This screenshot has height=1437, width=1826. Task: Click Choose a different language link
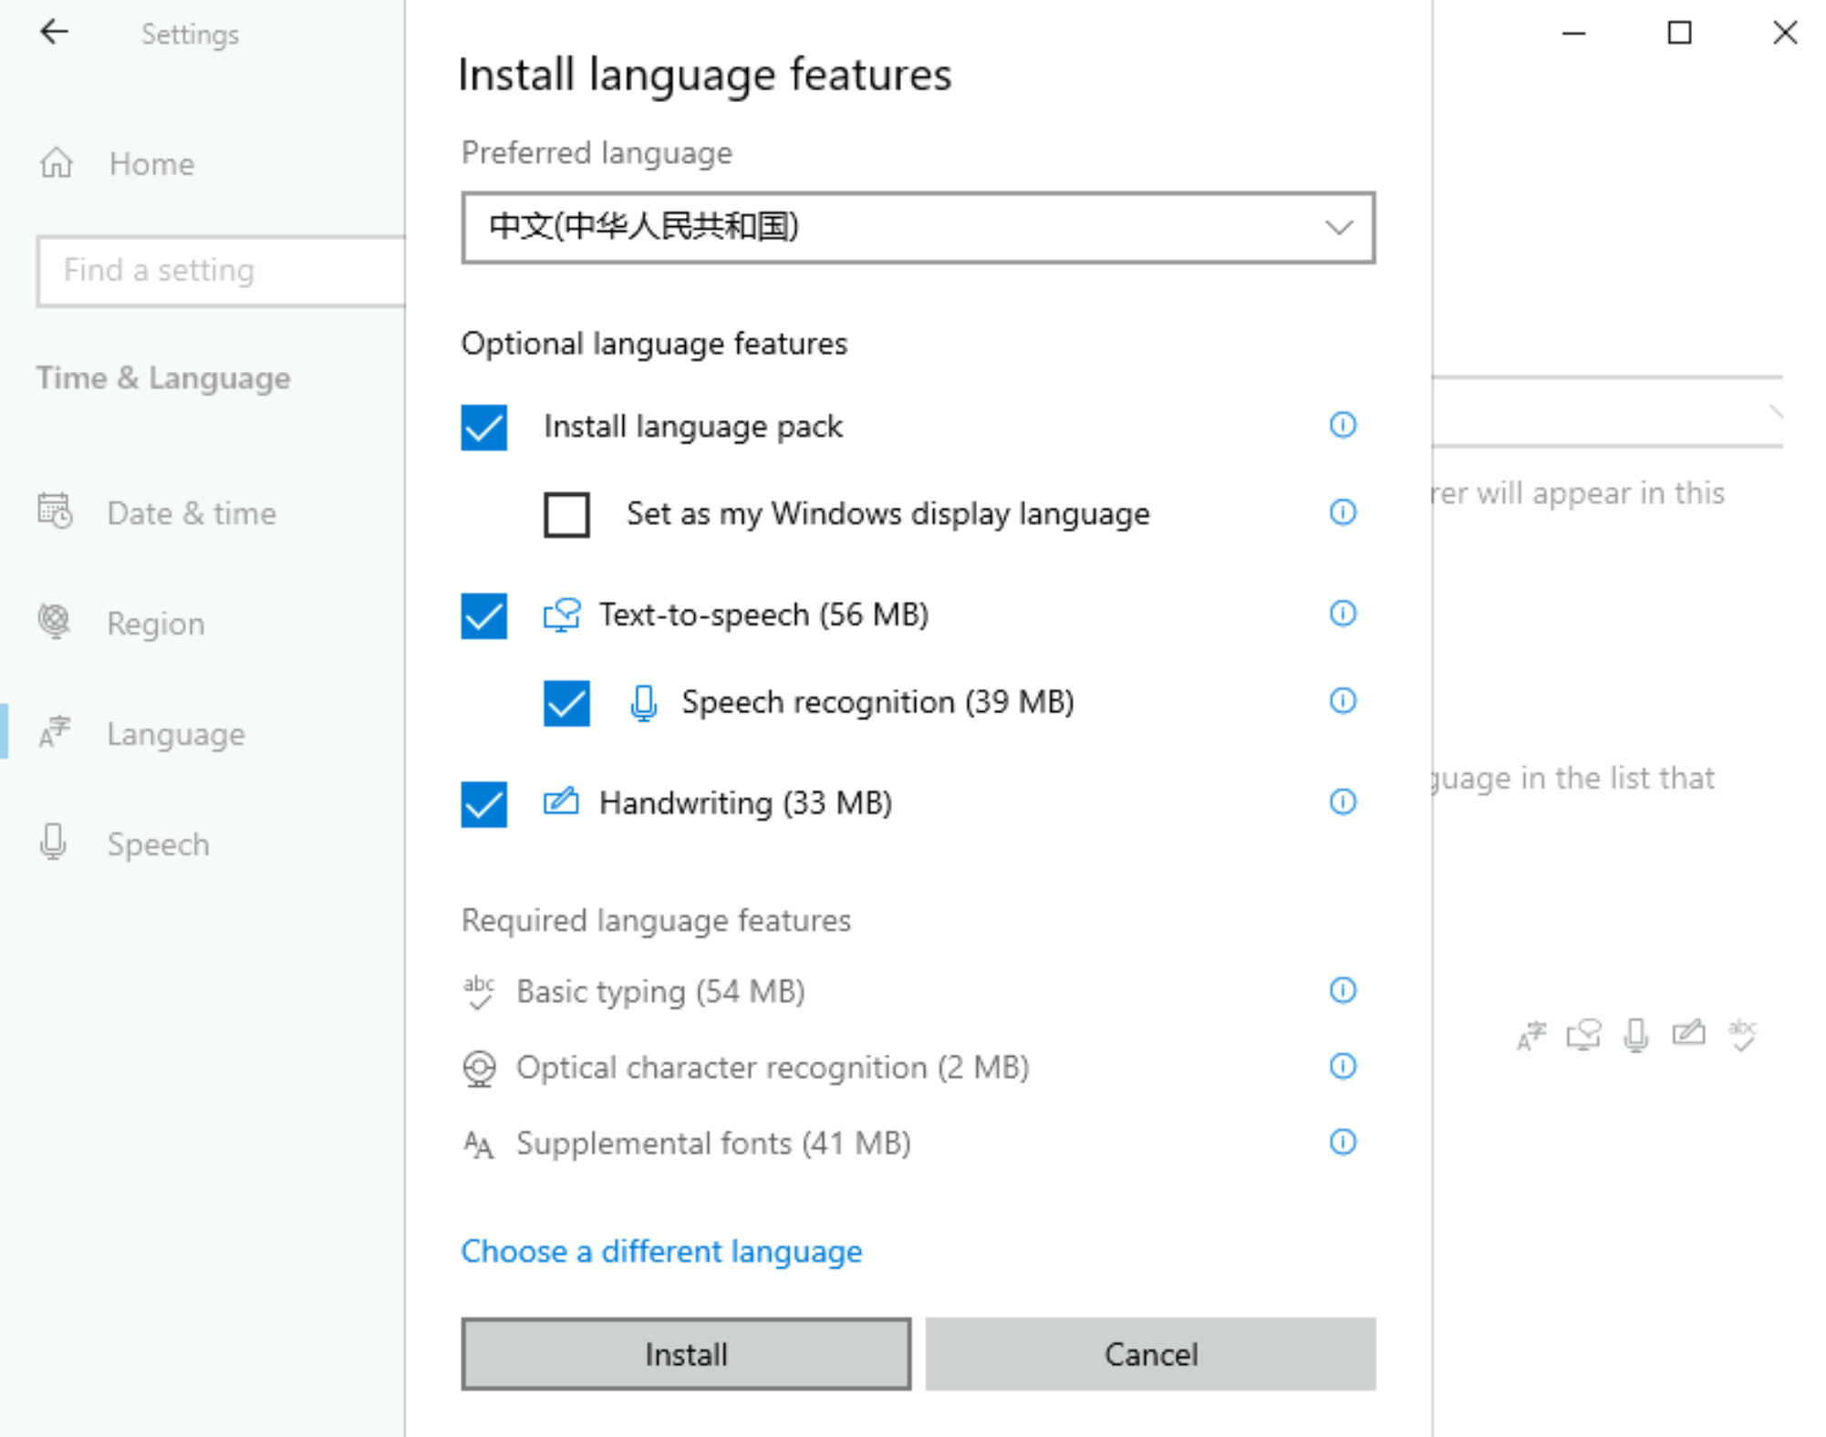tap(661, 1252)
